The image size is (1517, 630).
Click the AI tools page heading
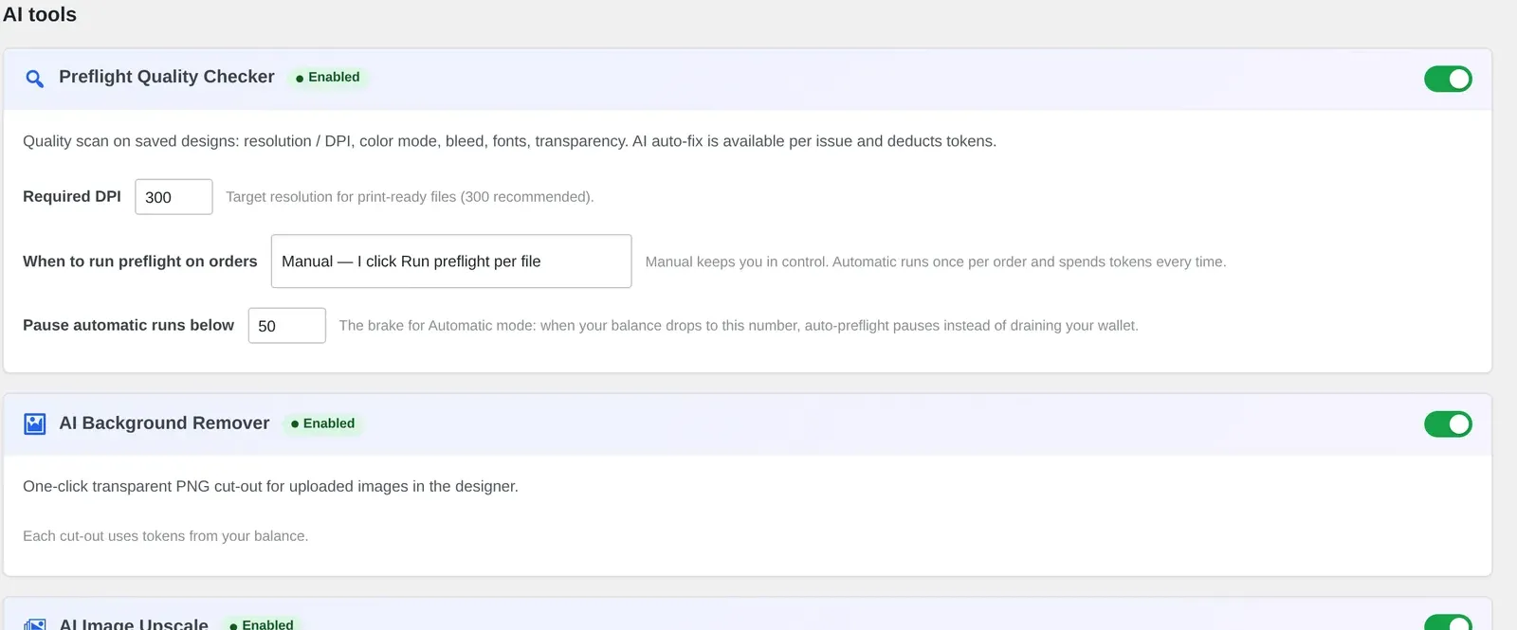pos(40,14)
